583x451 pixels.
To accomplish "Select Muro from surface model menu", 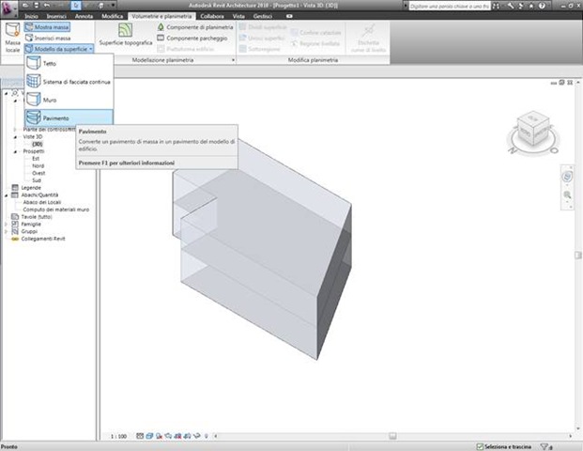I will pyautogui.click(x=69, y=100).
